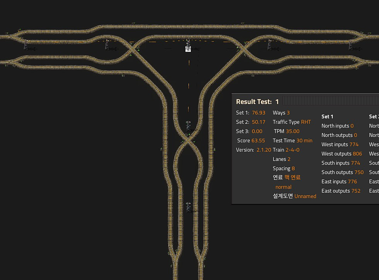Click the Unnamed blueprint name
Viewport: 379px width, 280px height.
305,196
